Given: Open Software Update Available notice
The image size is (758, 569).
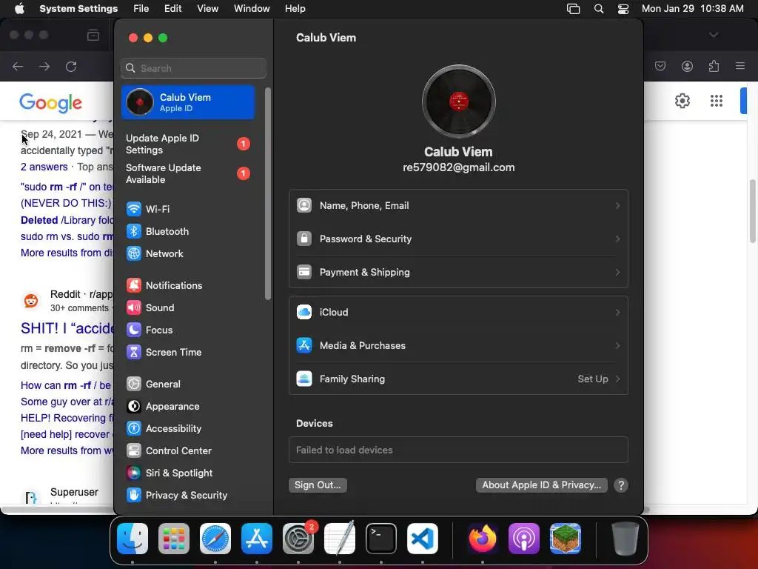Looking at the screenshot, I should 188,173.
